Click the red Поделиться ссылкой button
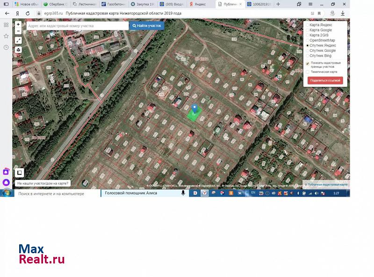This screenshot has height=277, width=374. (325, 80)
